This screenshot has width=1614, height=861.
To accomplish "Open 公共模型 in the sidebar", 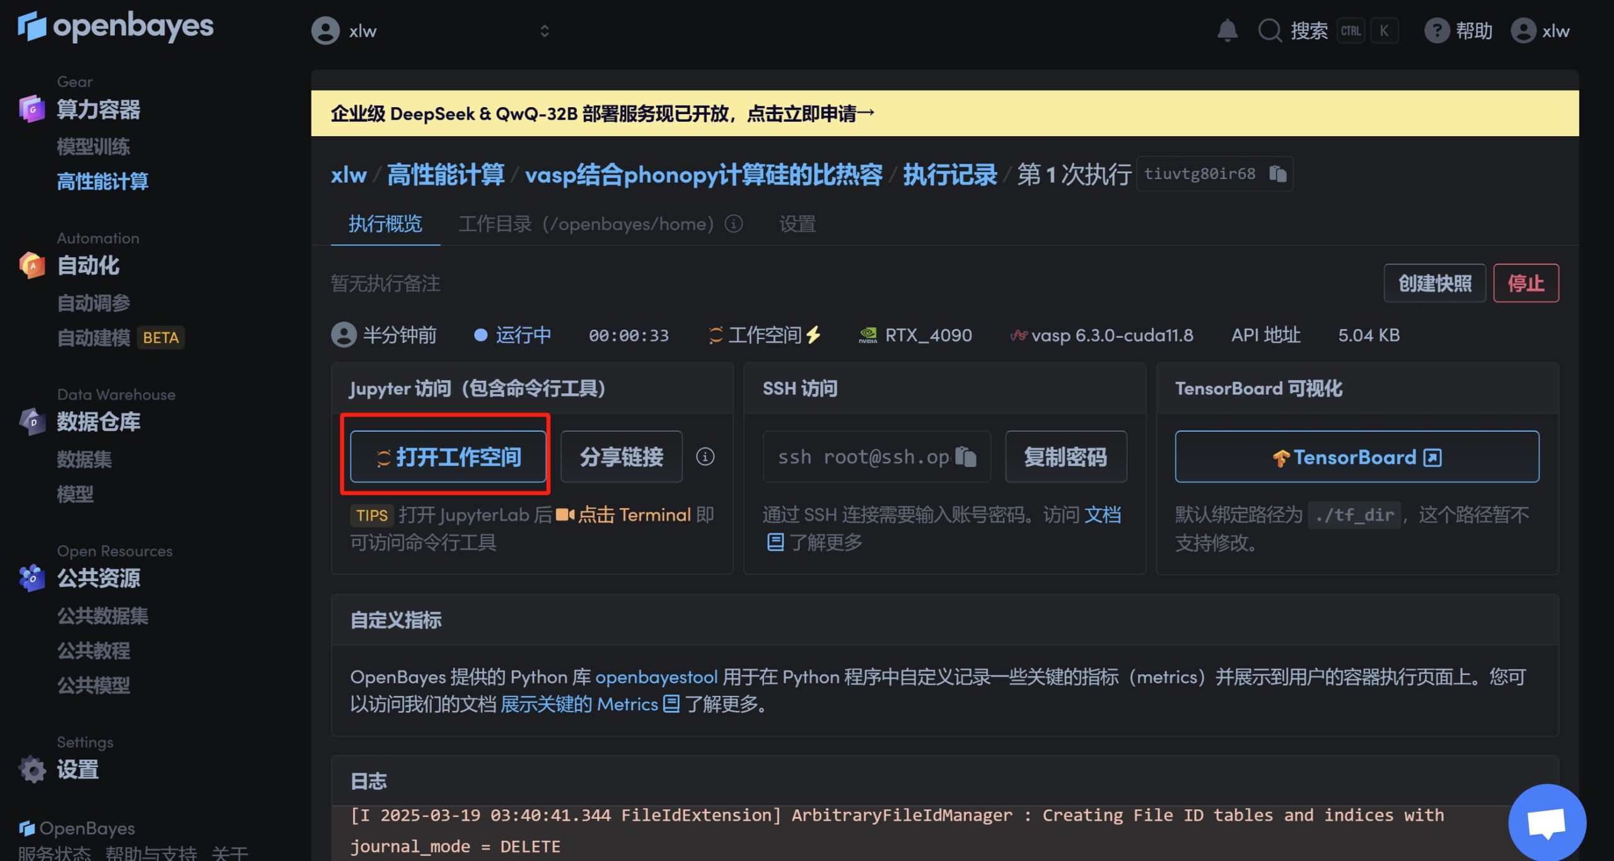I will pos(93,685).
